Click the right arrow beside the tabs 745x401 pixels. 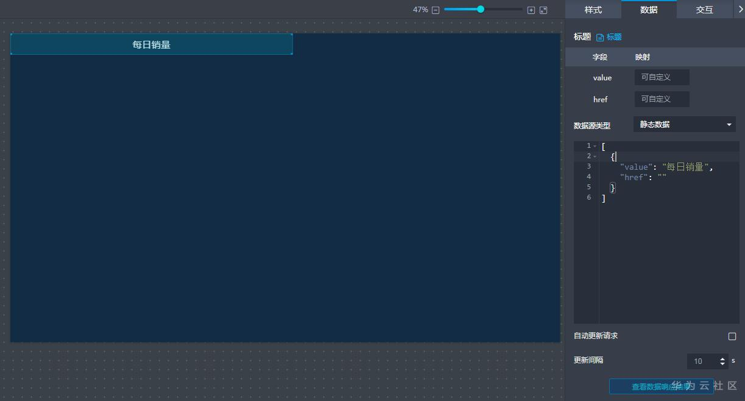tap(740, 9)
